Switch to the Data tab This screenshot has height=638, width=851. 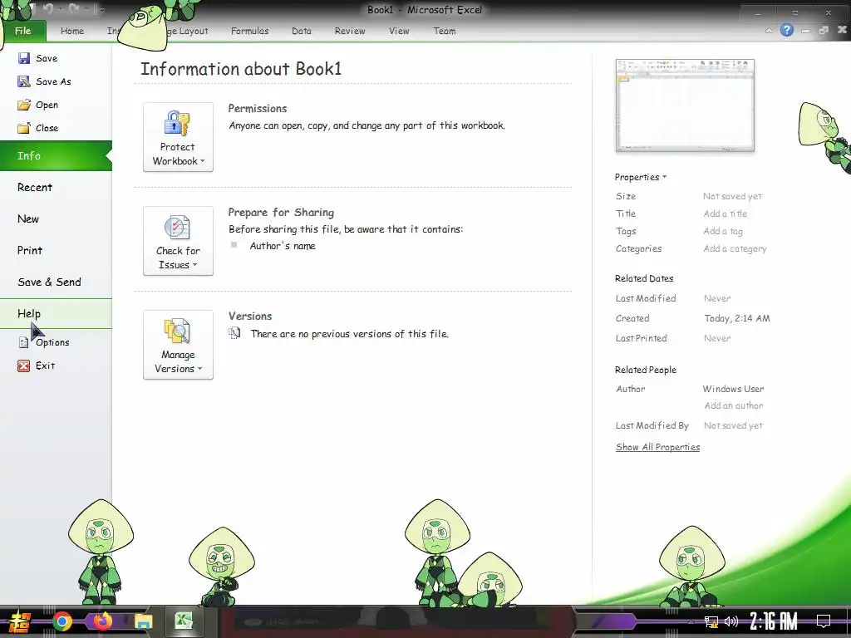pos(301,31)
